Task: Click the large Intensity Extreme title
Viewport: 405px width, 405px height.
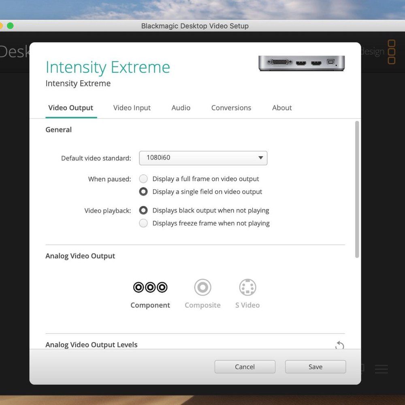Action: [x=108, y=67]
